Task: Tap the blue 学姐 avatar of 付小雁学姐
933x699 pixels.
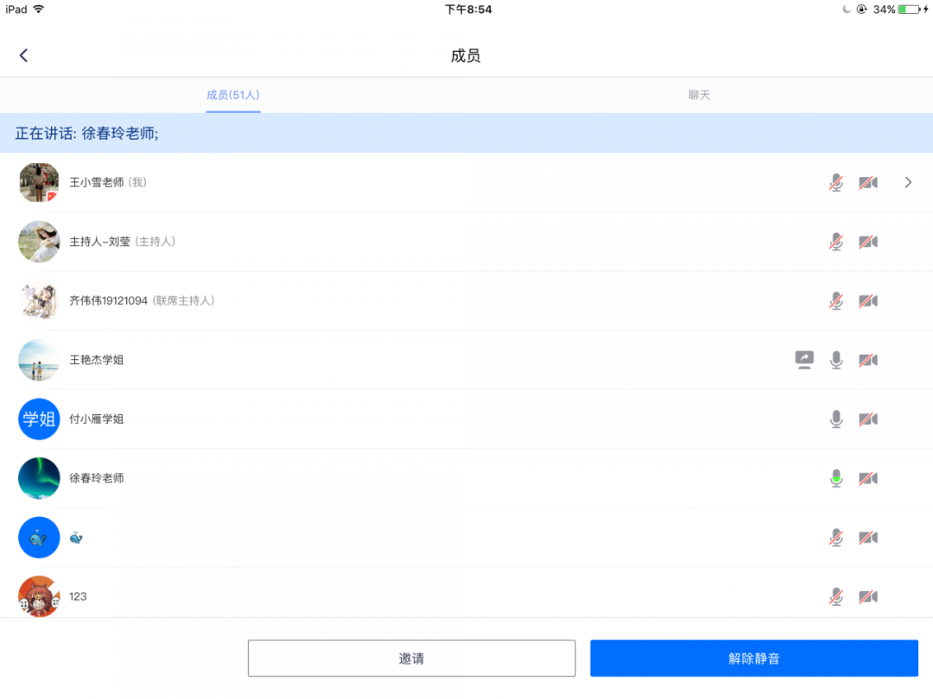Action: (x=39, y=419)
